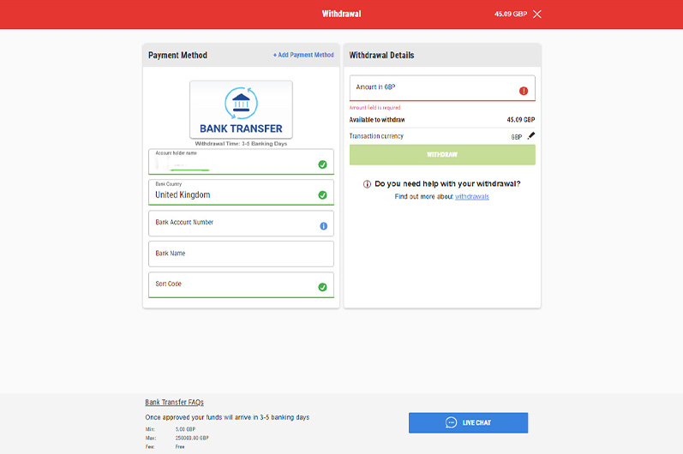Close the Withdrawal dialog with X
This screenshot has height=454, width=683.
click(x=537, y=15)
